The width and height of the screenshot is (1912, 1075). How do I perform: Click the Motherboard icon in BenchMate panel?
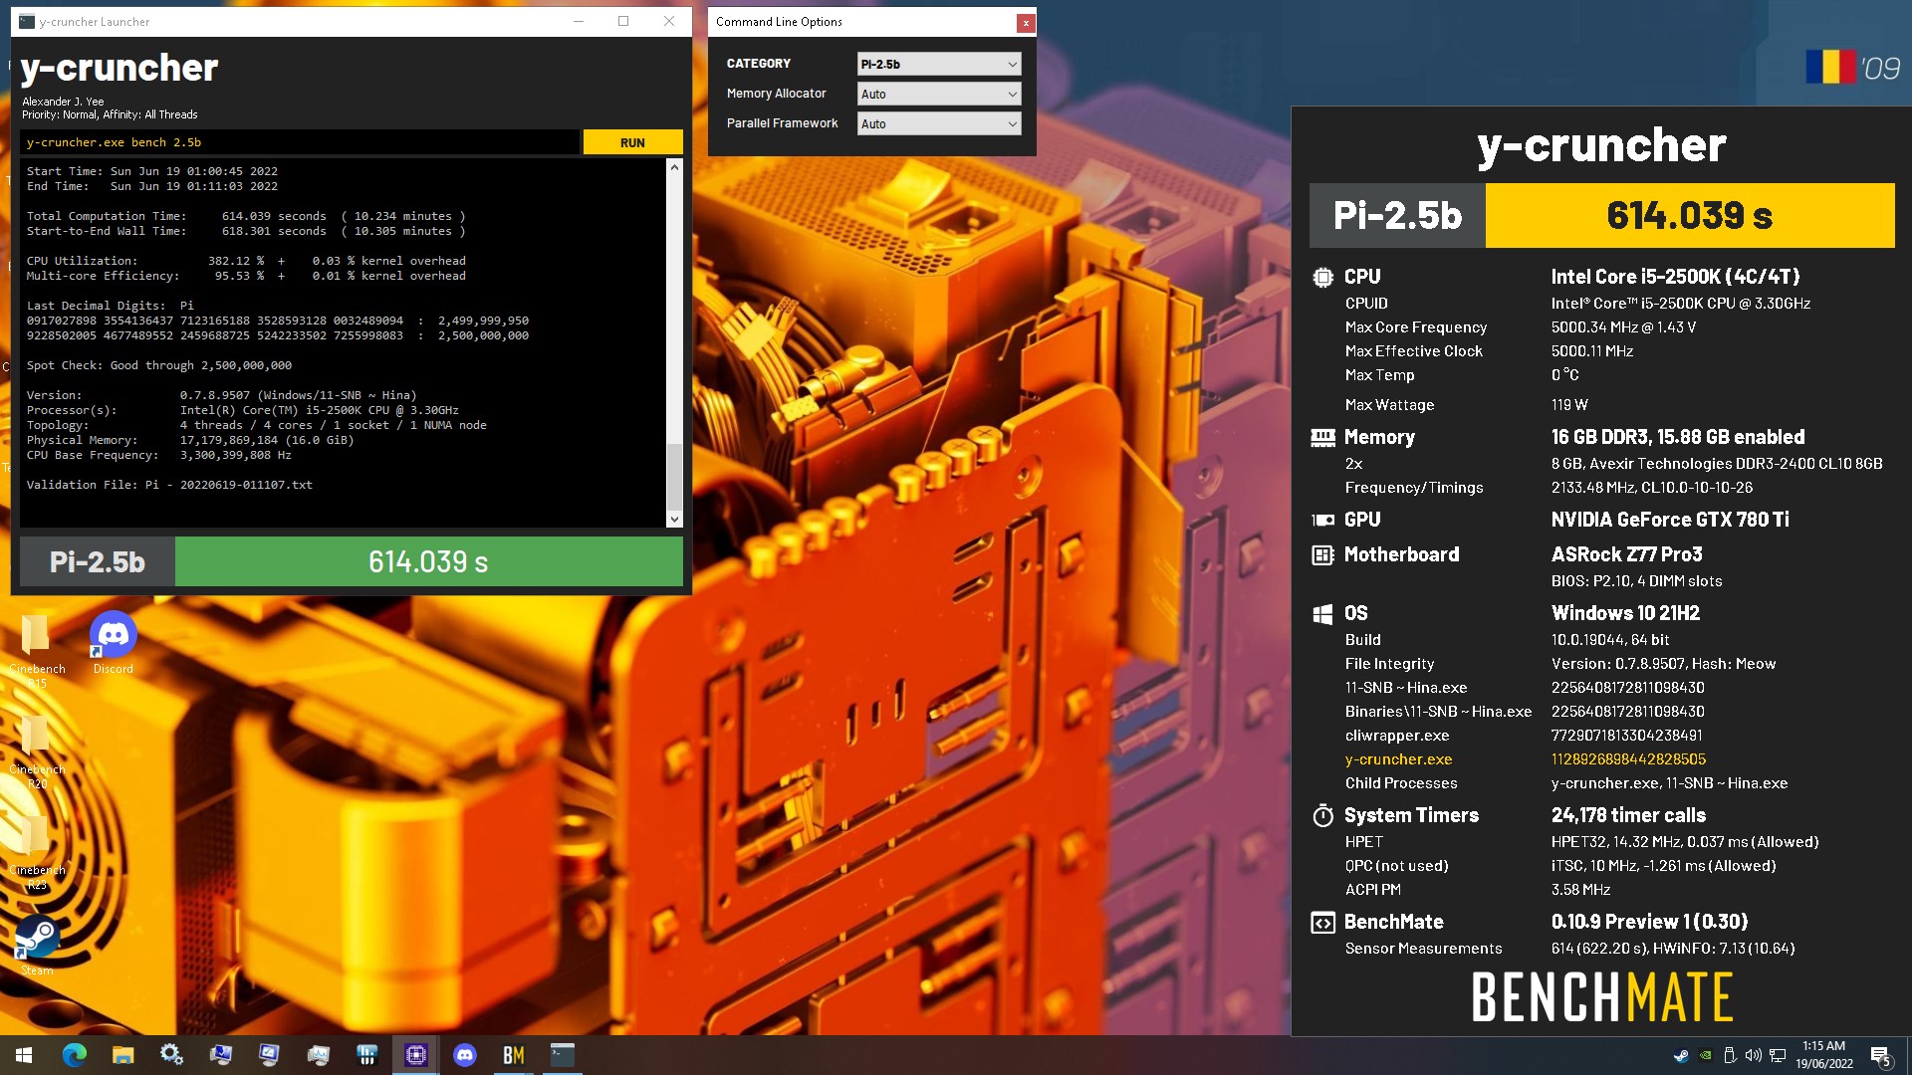coord(1322,555)
